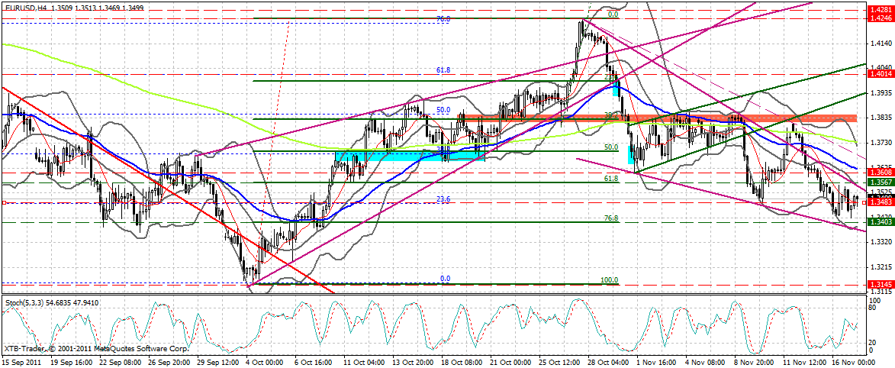Select the Fibonacci 100.0 level label

point(609,280)
